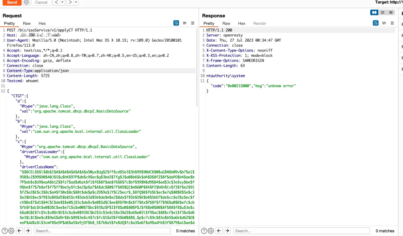The image size is (403, 236).
Task: Click the Content-Type:application/json header line
Action: tap(38, 71)
